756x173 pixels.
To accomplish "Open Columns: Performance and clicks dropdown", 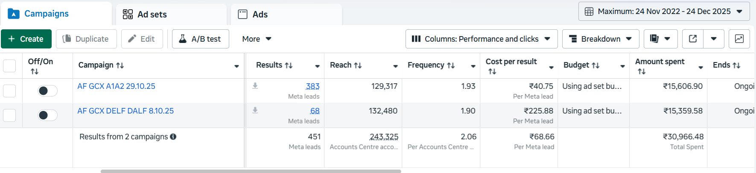I will point(481,39).
